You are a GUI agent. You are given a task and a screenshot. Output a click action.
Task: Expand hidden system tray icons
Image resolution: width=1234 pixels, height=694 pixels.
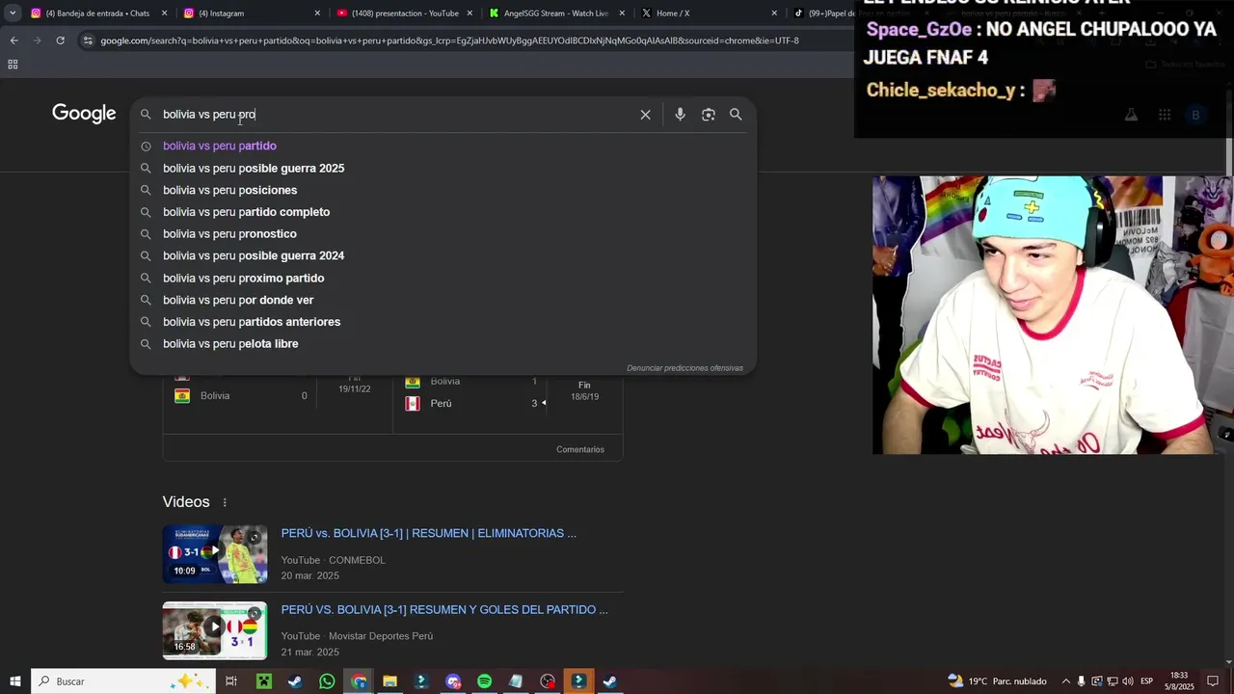point(1065,681)
